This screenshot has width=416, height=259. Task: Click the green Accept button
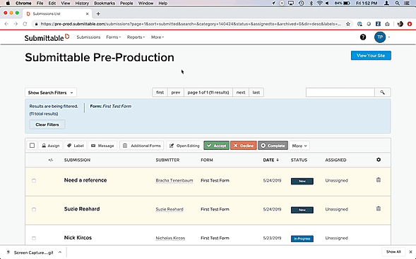click(217, 146)
